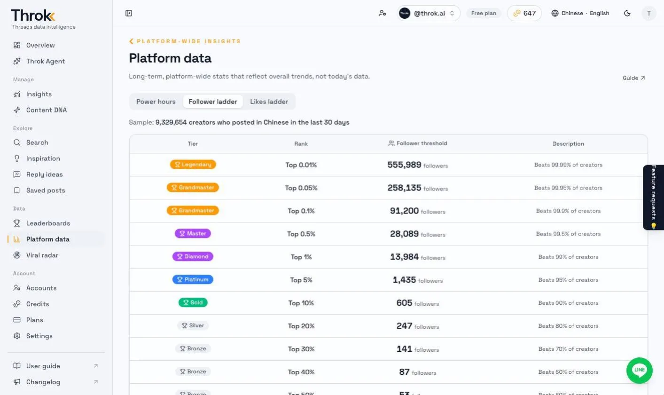Click the Content DNA star icon
This screenshot has width=664, height=395.
click(x=17, y=110)
